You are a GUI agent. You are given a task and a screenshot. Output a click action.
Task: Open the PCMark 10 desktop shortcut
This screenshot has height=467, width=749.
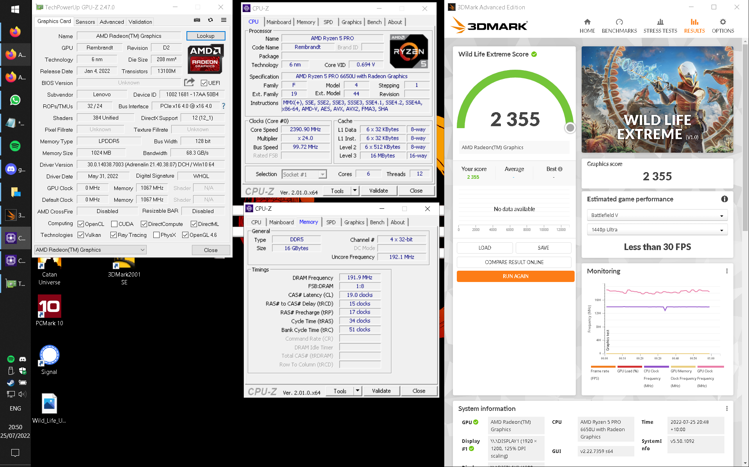click(50, 310)
